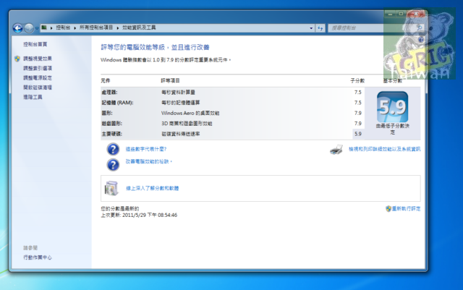
Task: Open 進階工具 in the sidebar
Action: click(x=33, y=97)
